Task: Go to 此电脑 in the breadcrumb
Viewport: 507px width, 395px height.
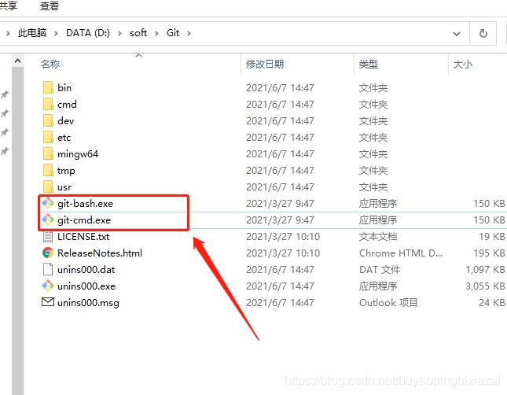Action: (32, 33)
